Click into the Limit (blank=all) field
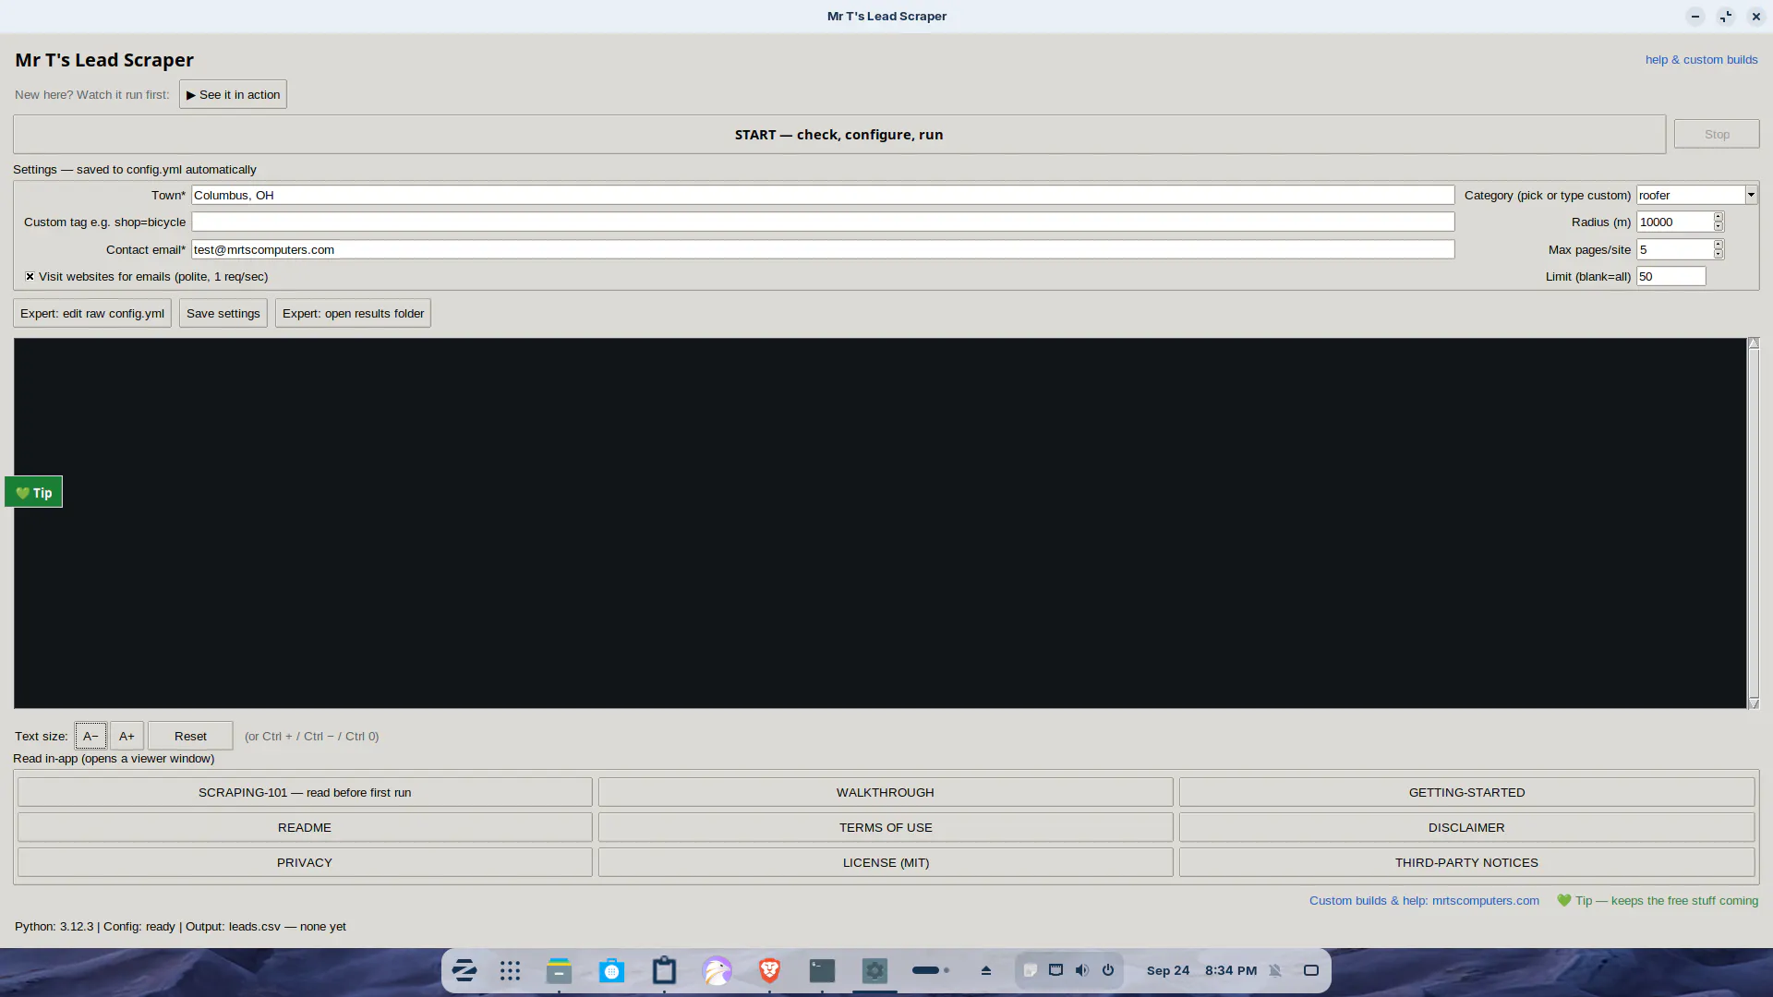The height and width of the screenshot is (997, 1773). pos(1671,276)
